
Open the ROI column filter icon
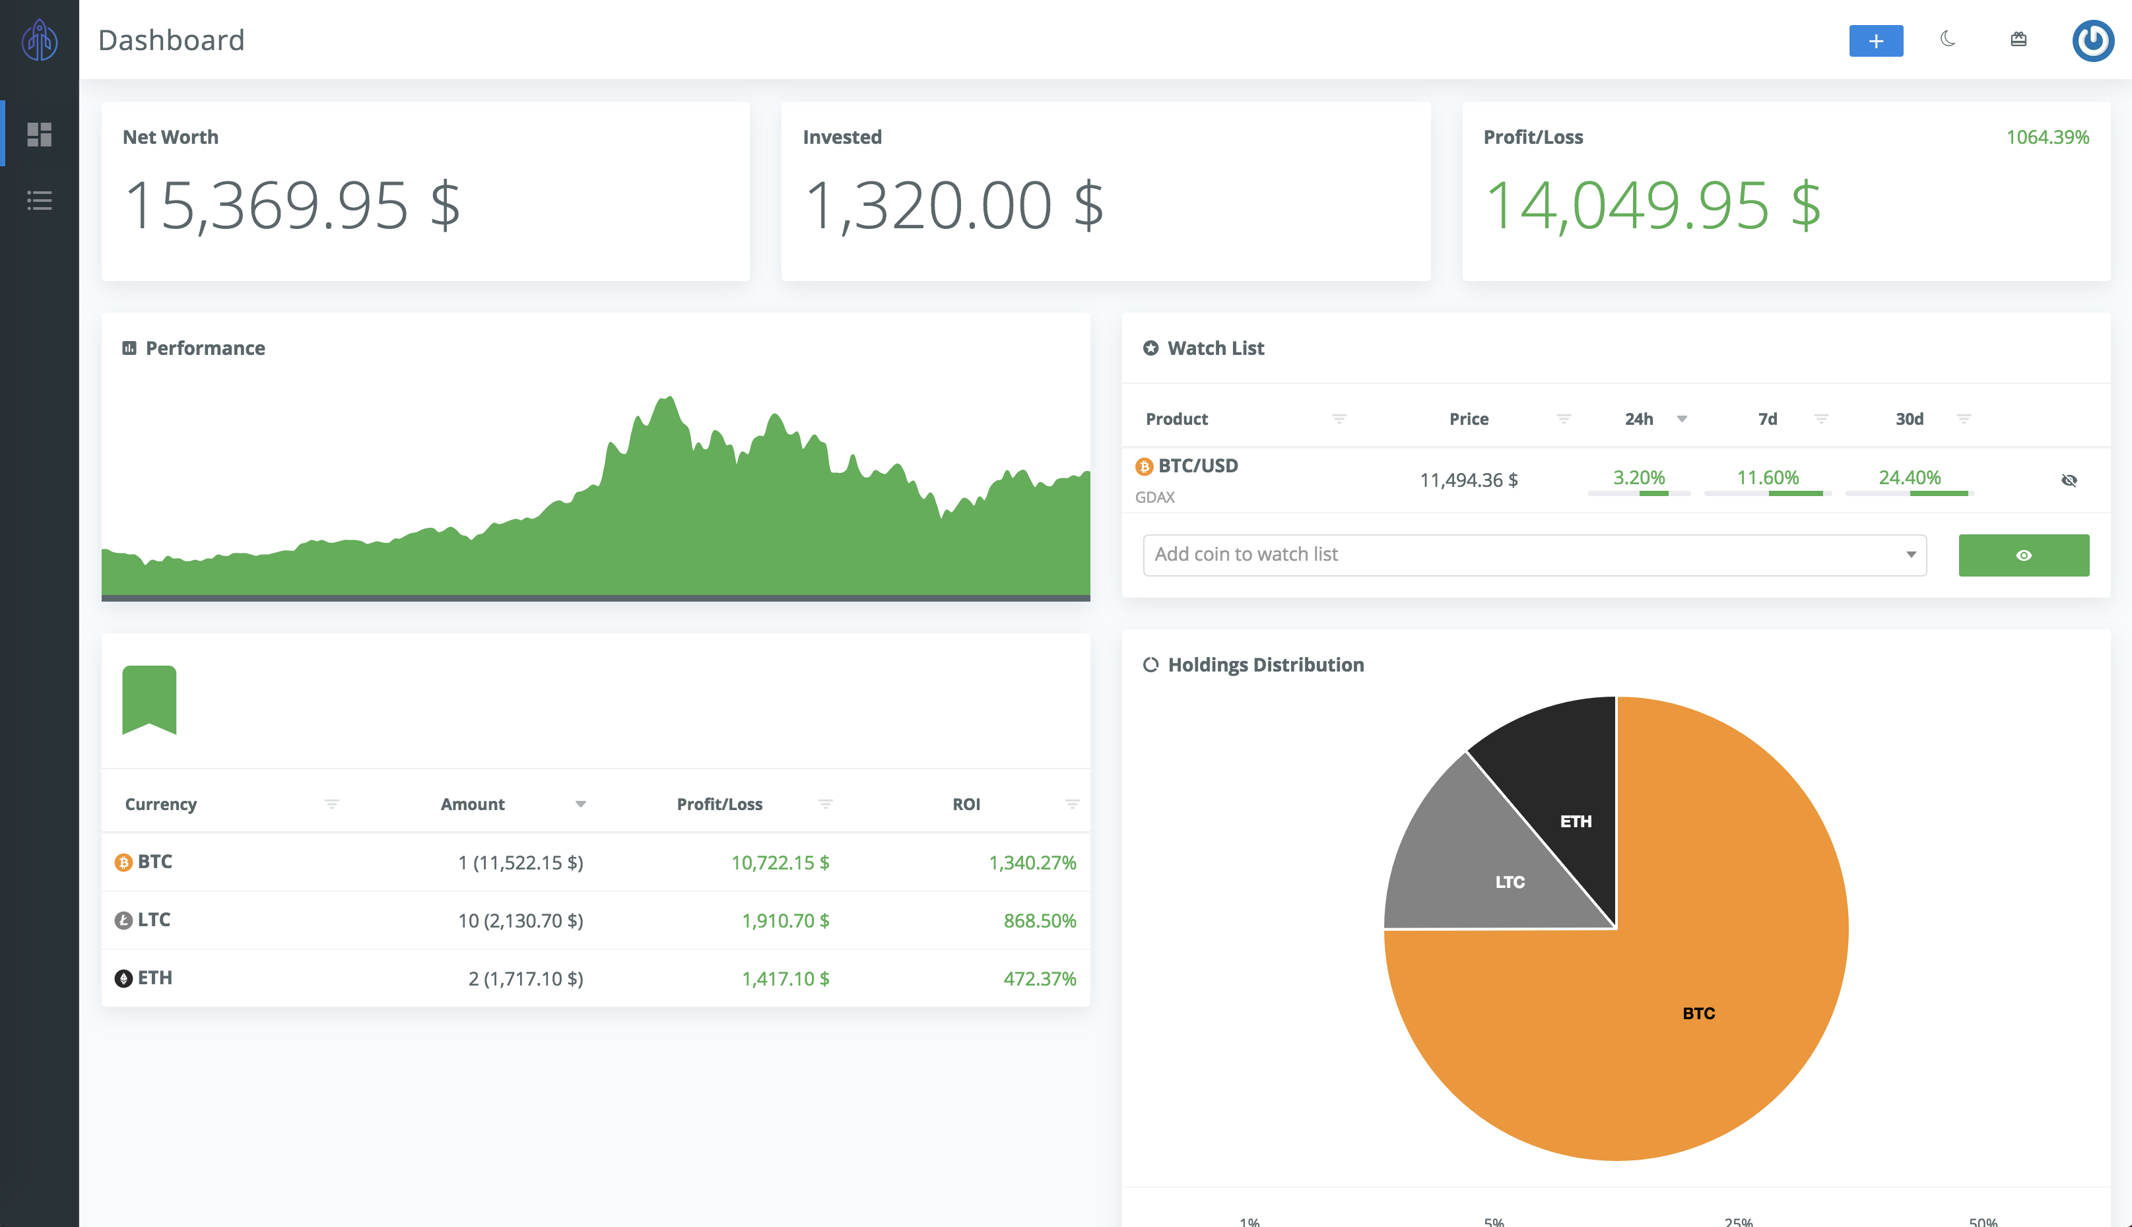(x=1071, y=804)
